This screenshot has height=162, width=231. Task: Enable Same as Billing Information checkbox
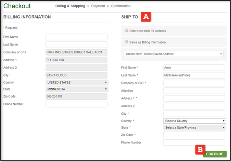(x=126, y=42)
